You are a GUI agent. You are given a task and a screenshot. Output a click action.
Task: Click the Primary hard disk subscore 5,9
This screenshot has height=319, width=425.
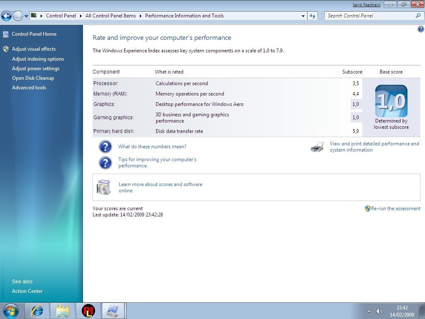(x=356, y=131)
